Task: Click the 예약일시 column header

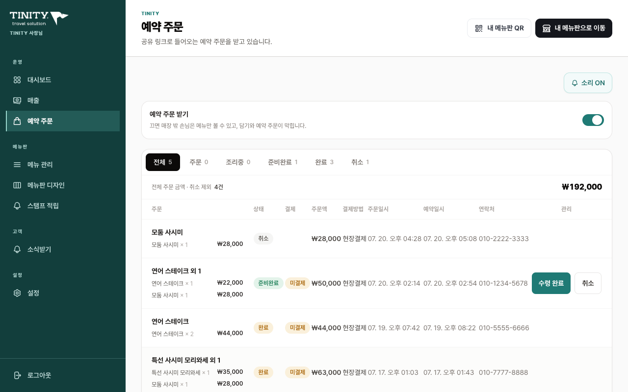Action: [434, 209]
